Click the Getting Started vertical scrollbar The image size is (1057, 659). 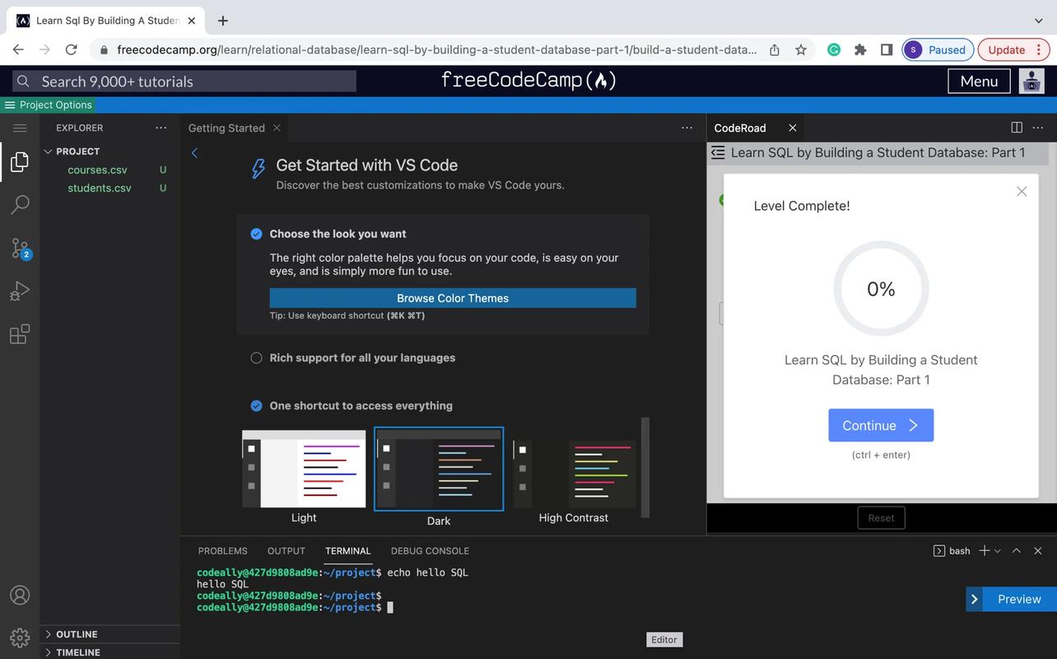pyautogui.click(x=645, y=467)
